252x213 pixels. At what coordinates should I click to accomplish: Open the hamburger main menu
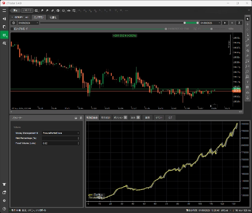coord(4,11)
